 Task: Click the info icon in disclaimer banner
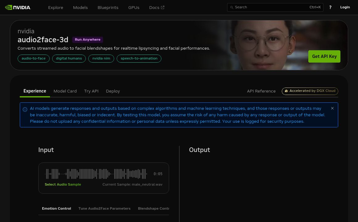click(25, 109)
